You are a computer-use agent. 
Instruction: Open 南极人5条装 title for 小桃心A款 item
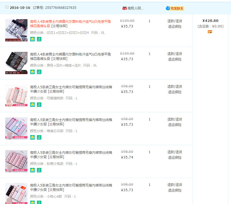point(71,187)
